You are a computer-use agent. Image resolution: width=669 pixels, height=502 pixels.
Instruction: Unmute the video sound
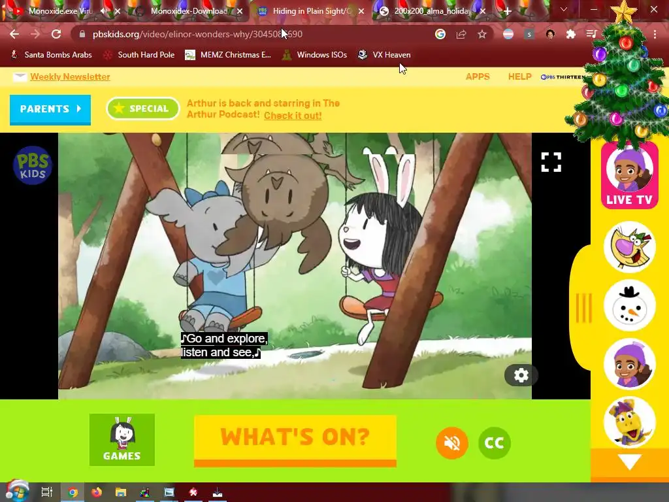point(452,443)
